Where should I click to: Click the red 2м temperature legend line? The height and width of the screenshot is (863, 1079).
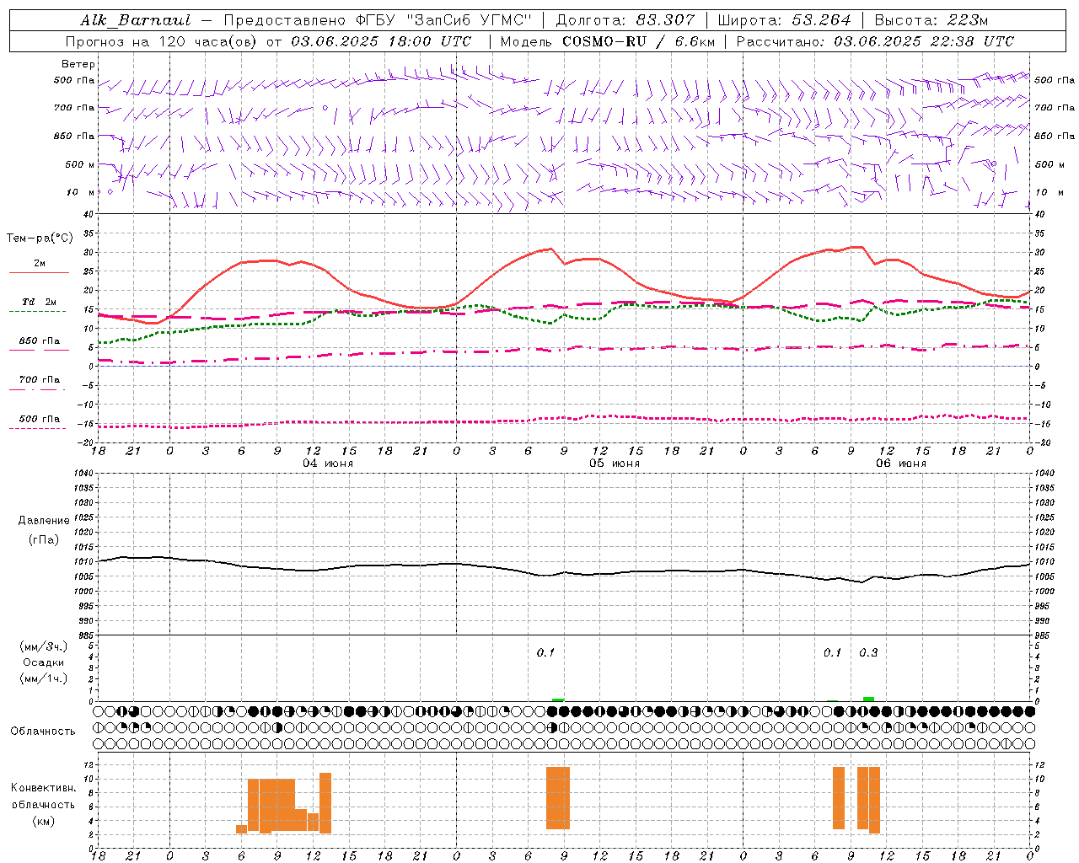click(x=39, y=272)
